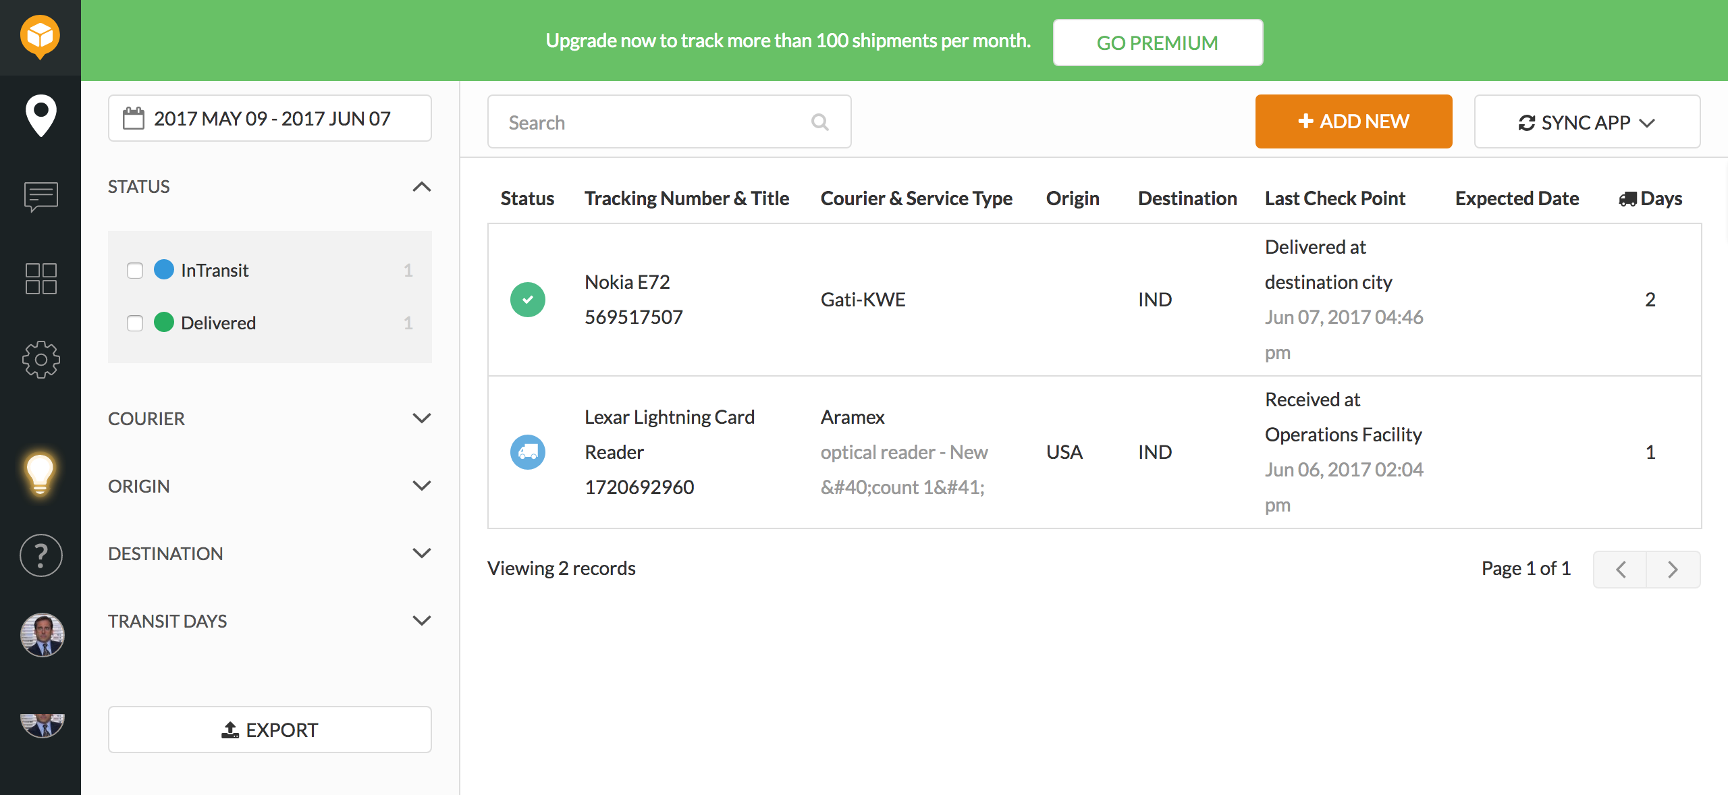The width and height of the screenshot is (1728, 795).
Task: Click the magnifier icon in the search bar
Action: (x=819, y=121)
